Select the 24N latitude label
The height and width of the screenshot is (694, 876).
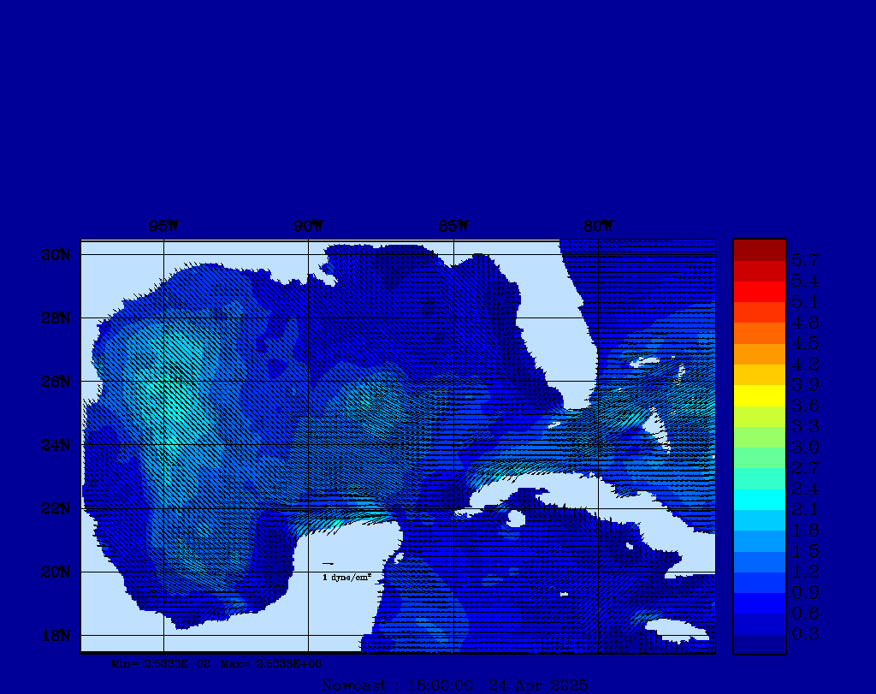pyautogui.click(x=56, y=445)
